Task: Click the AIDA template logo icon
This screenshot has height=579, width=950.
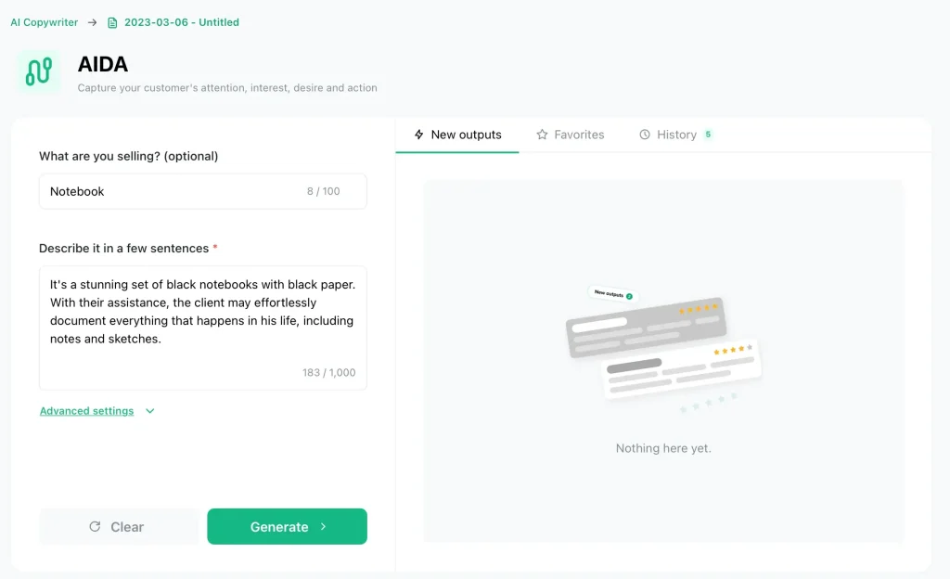Action: pyautogui.click(x=38, y=72)
